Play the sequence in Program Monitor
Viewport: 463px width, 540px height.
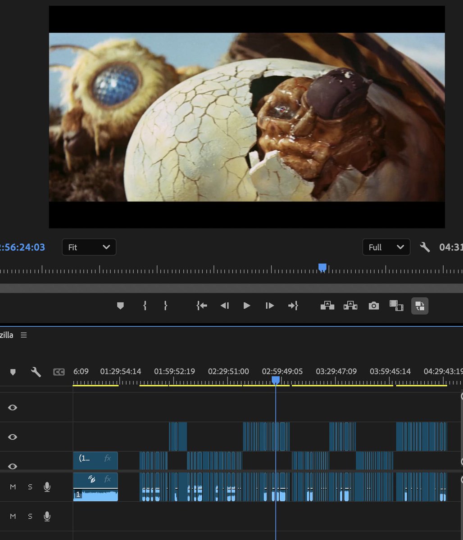coord(246,306)
